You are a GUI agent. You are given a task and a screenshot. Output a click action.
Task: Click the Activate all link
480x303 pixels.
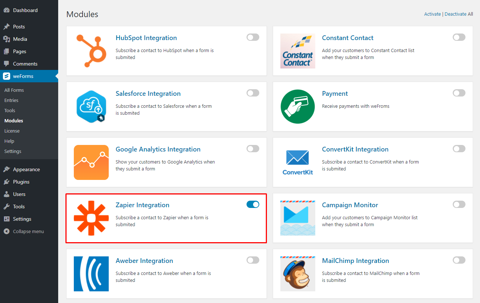pos(432,14)
